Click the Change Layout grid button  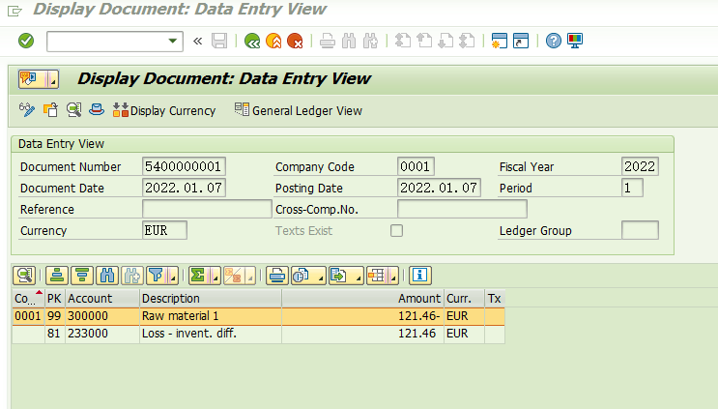click(377, 276)
